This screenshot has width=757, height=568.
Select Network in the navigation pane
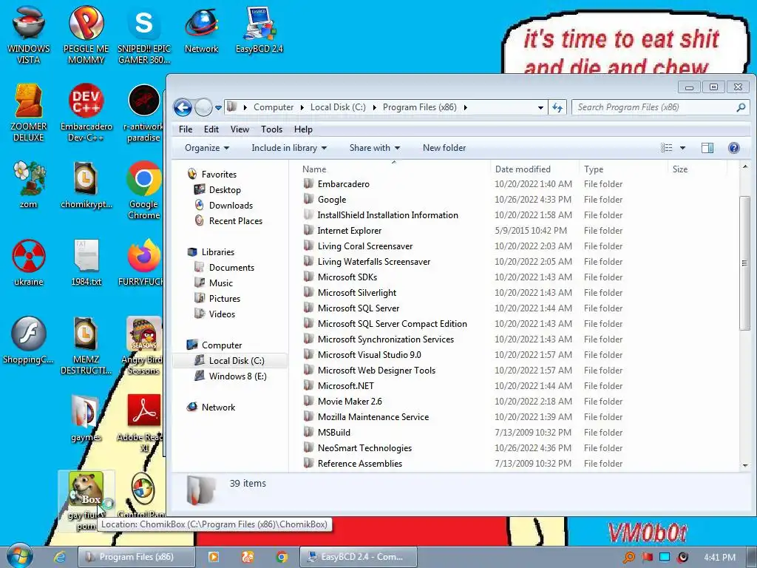click(218, 408)
